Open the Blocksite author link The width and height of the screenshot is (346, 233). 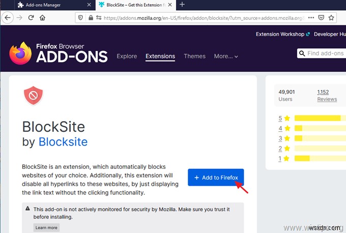pyautogui.click(x=63, y=141)
